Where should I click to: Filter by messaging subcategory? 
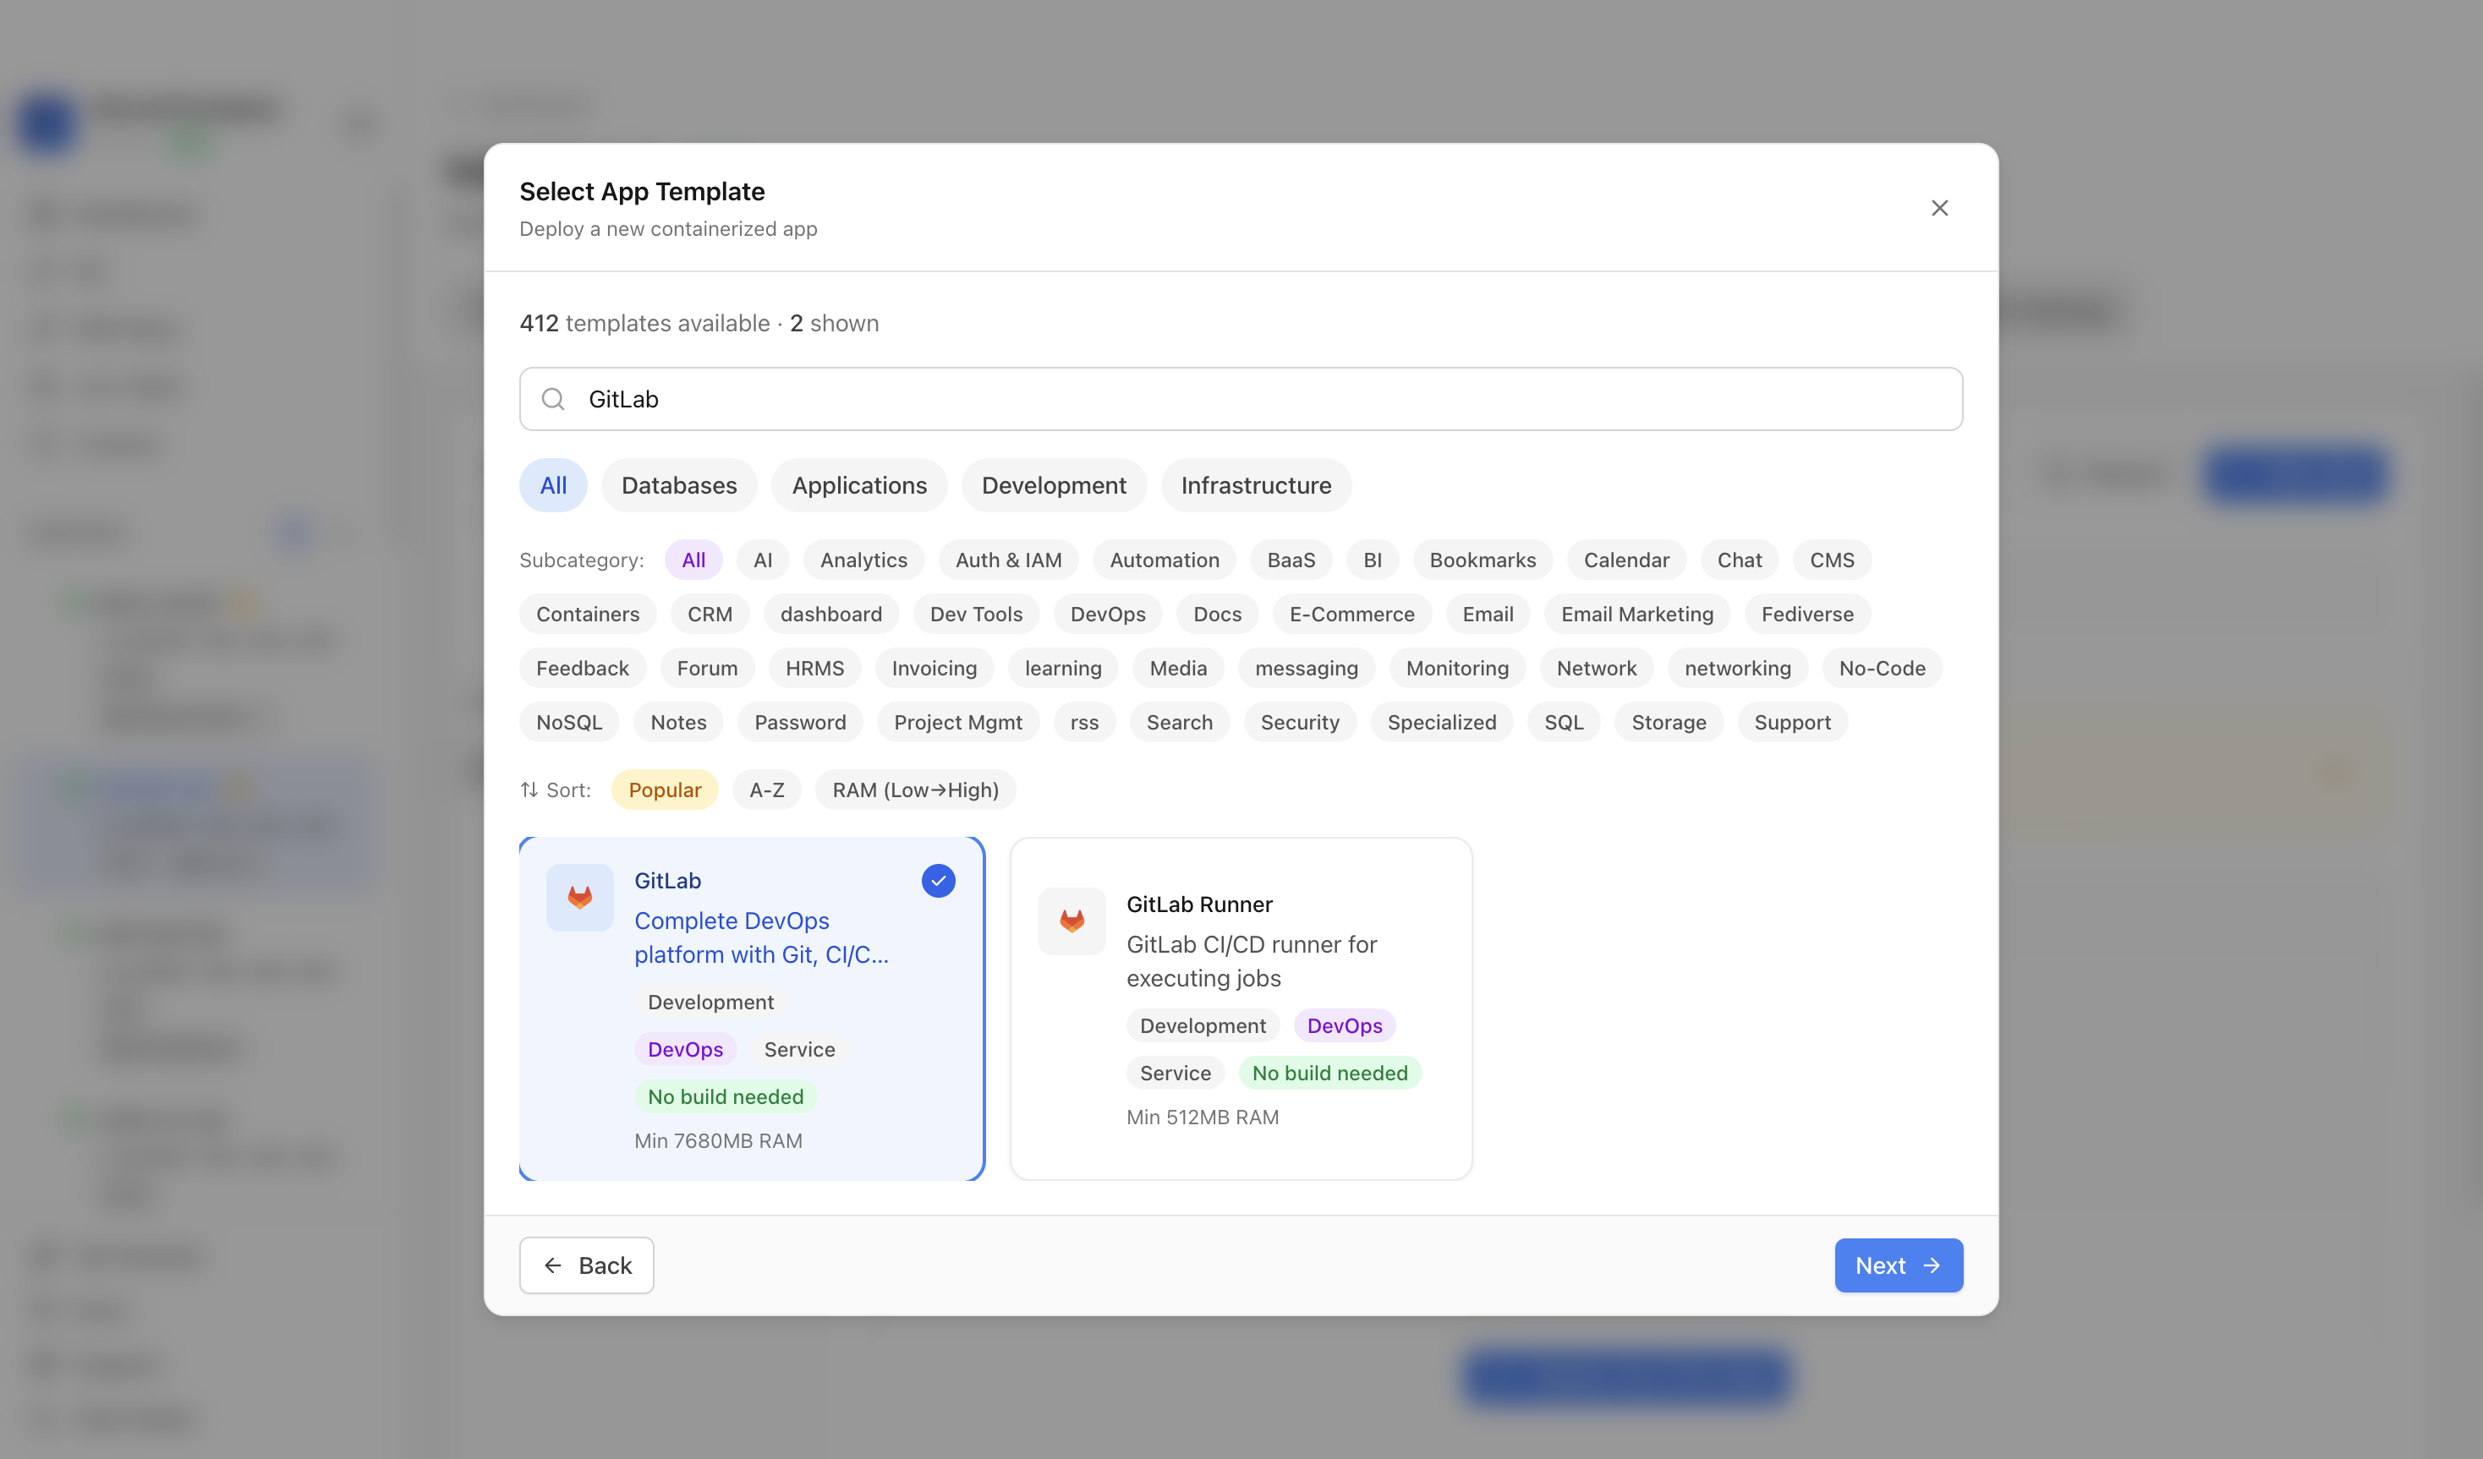[1306, 668]
